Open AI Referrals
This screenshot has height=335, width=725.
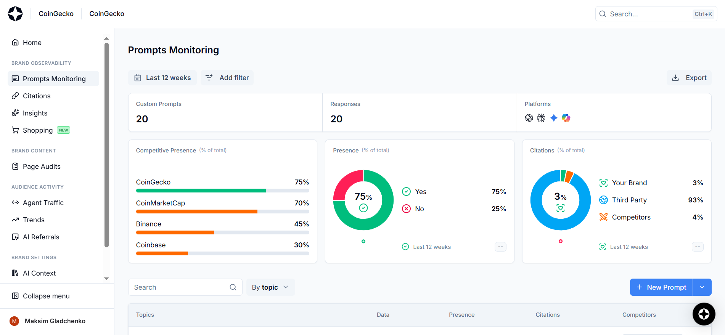tap(53, 237)
